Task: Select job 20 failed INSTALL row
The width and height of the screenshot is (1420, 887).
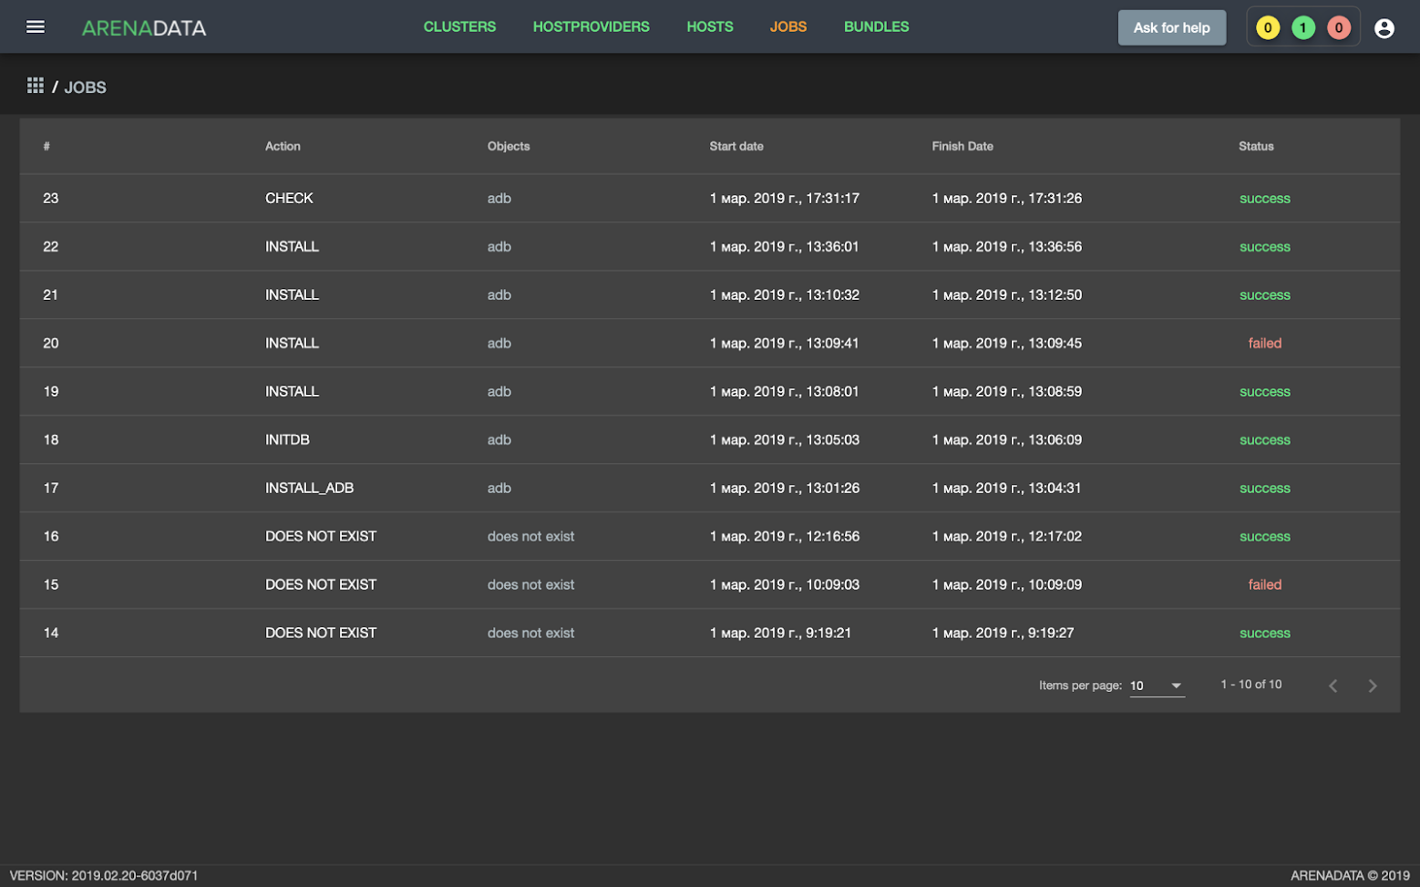Action: click(292, 344)
